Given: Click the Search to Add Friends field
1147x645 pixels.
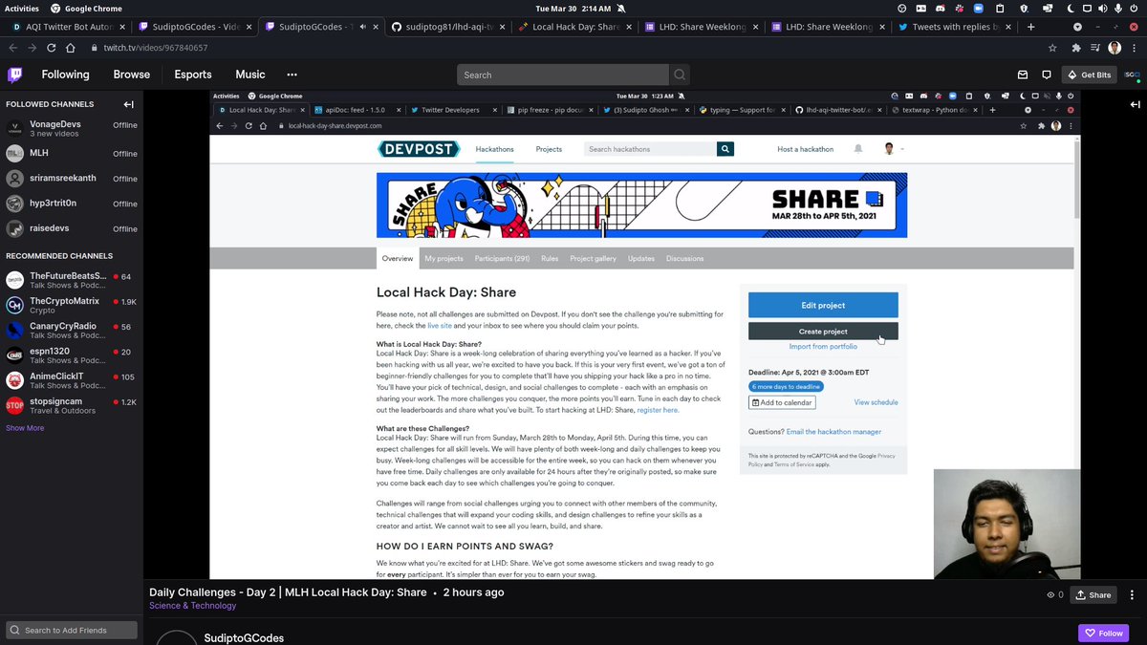Looking at the screenshot, I should pos(72,630).
